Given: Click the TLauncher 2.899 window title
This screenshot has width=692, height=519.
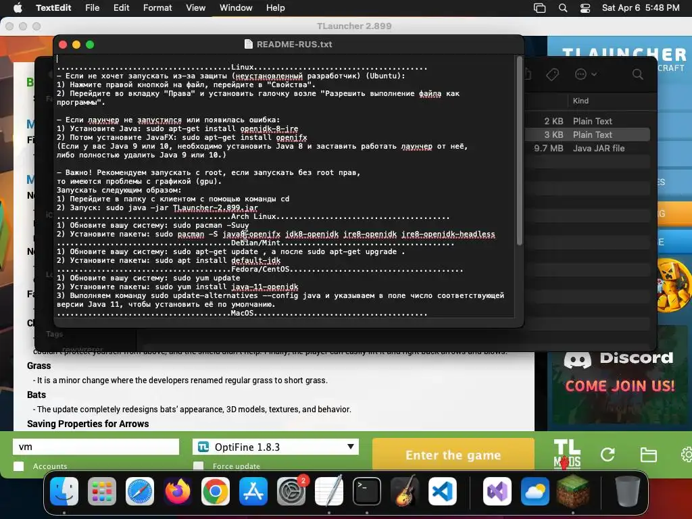Looking at the screenshot, I should [354, 26].
